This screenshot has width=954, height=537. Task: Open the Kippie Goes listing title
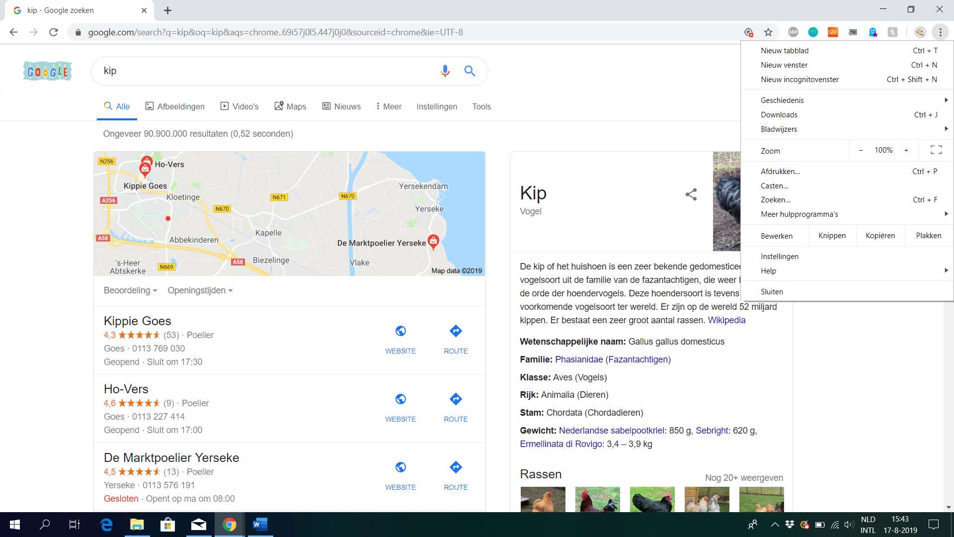click(x=137, y=321)
